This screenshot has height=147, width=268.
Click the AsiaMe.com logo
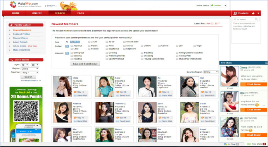pyautogui.click(x=26, y=4)
